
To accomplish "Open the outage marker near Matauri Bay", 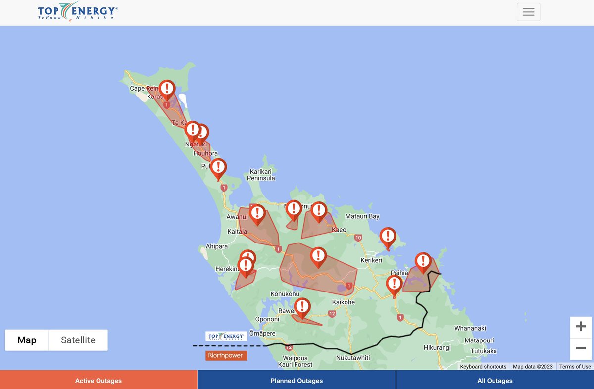I will (x=388, y=237).
